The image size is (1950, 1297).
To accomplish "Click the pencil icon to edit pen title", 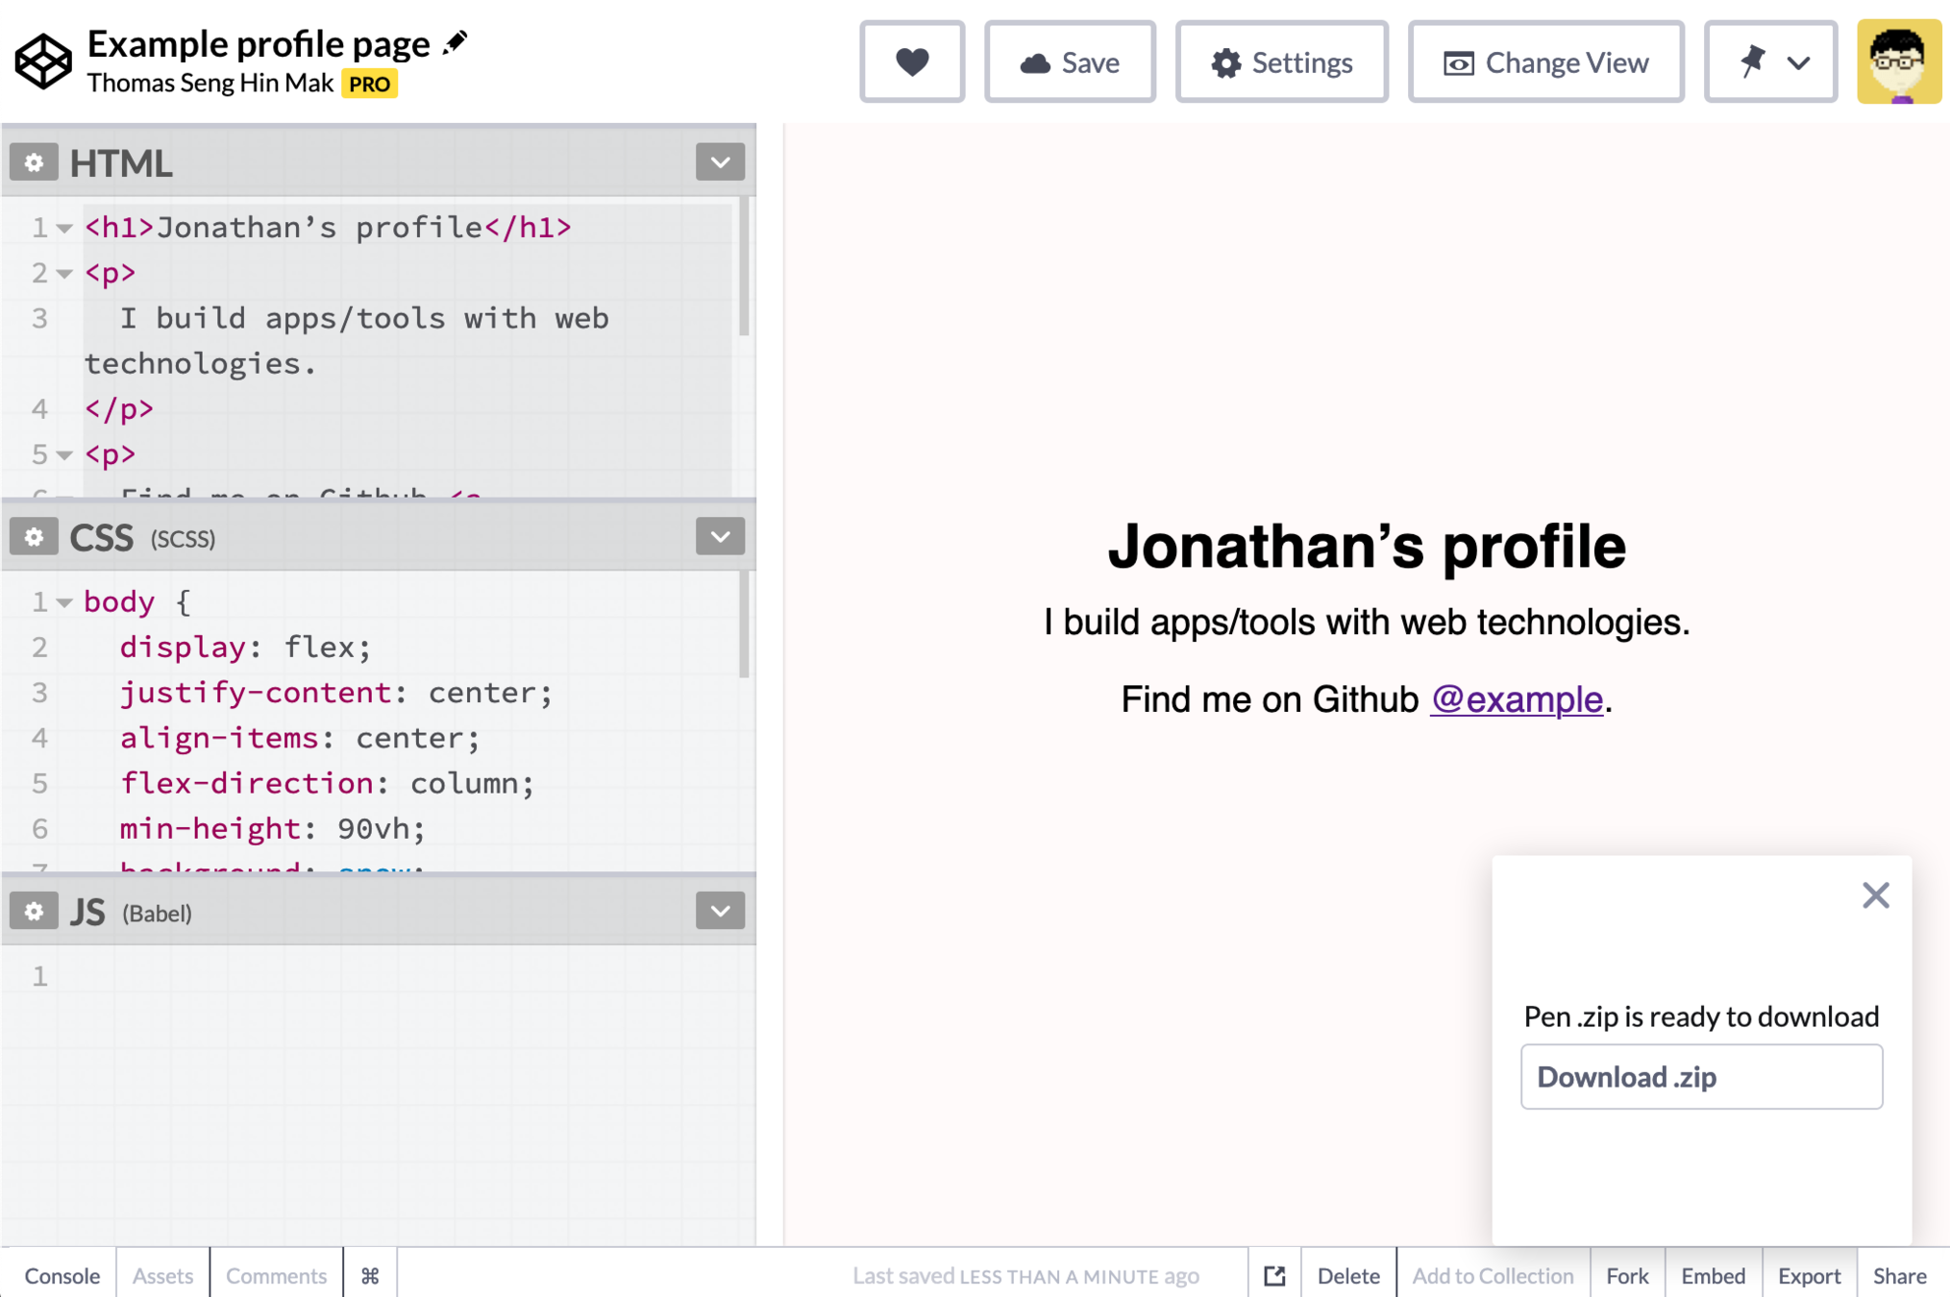I will [x=456, y=43].
